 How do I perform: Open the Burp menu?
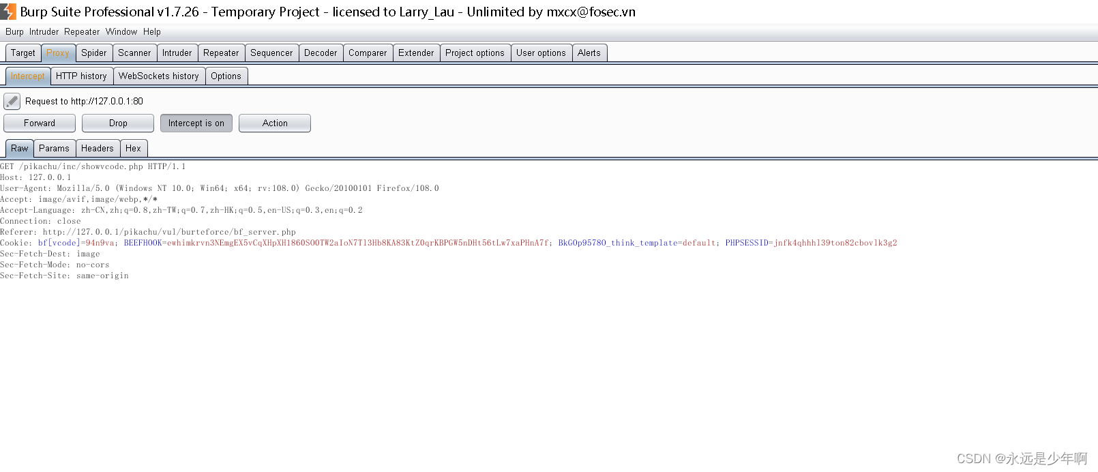[x=14, y=32]
